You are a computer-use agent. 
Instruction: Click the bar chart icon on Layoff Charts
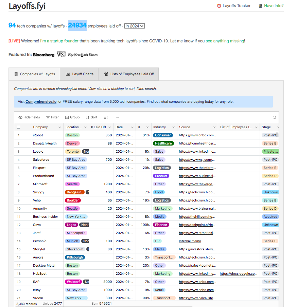pos(68,74)
